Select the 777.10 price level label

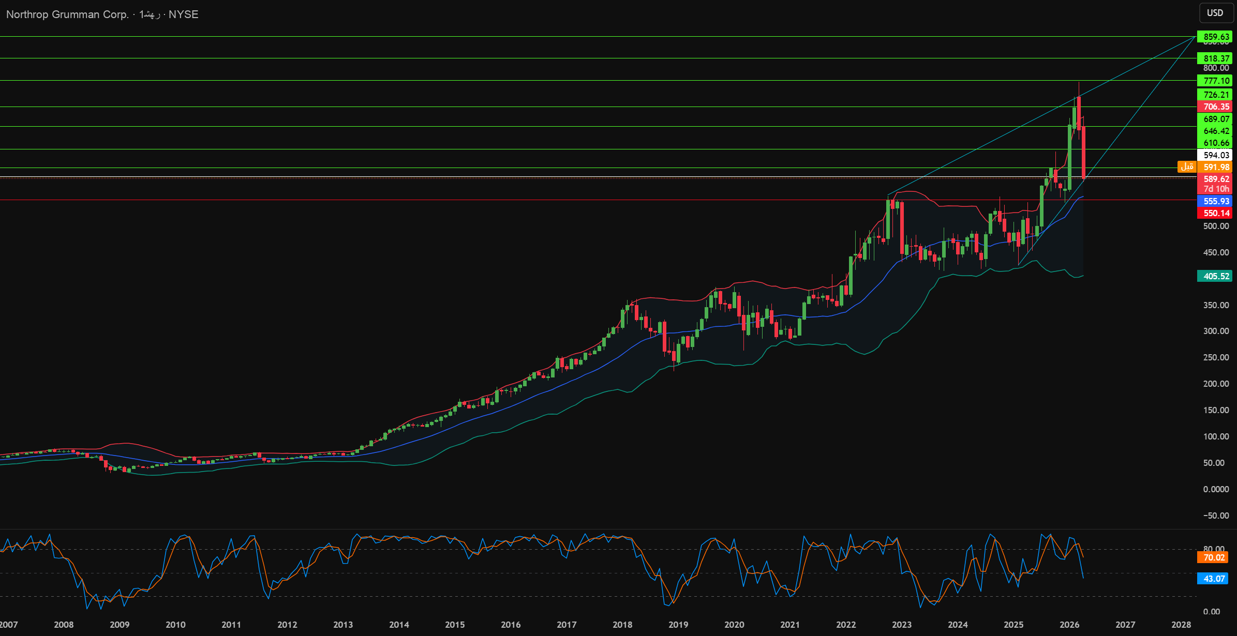[x=1215, y=81]
